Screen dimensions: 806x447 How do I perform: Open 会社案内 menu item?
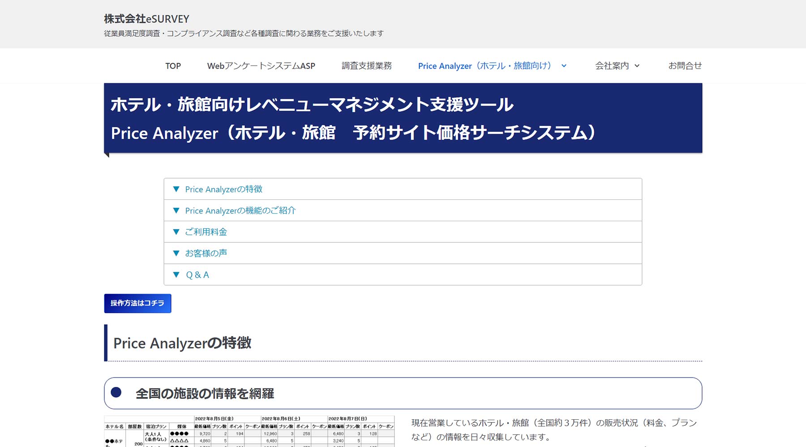point(612,66)
